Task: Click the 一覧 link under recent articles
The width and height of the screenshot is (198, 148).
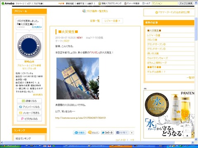Action: point(190,78)
